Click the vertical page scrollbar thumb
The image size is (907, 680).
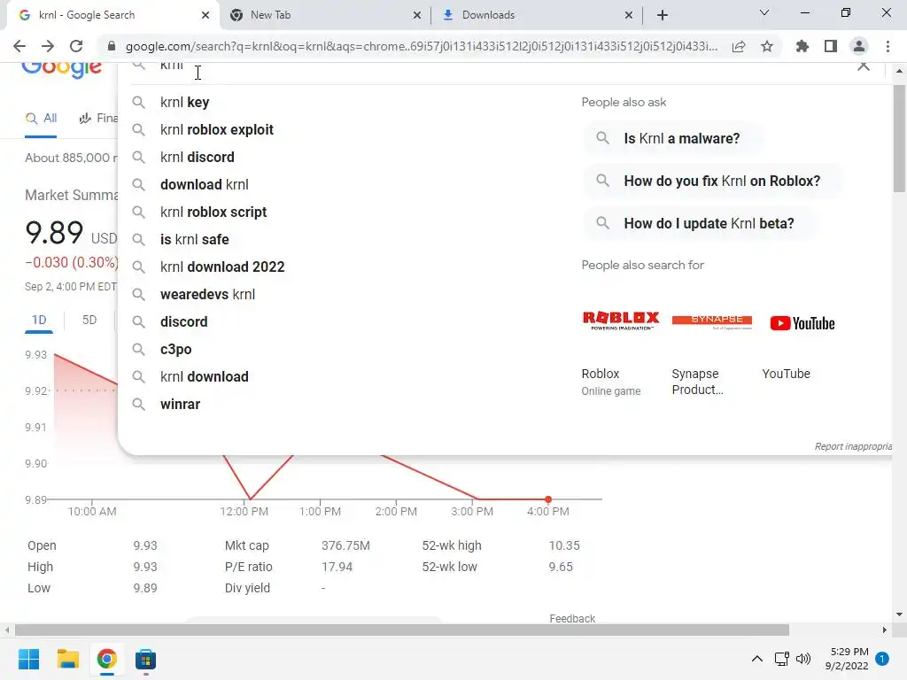(899, 137)
